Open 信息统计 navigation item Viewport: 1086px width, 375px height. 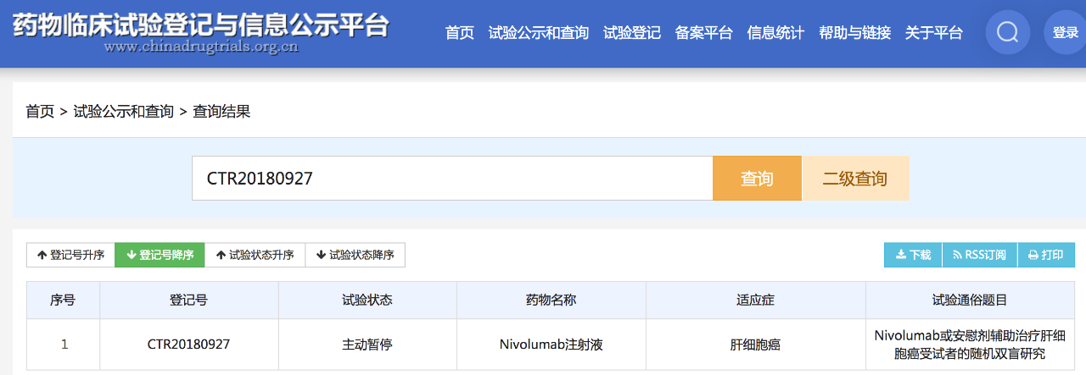tap(775, 33)
